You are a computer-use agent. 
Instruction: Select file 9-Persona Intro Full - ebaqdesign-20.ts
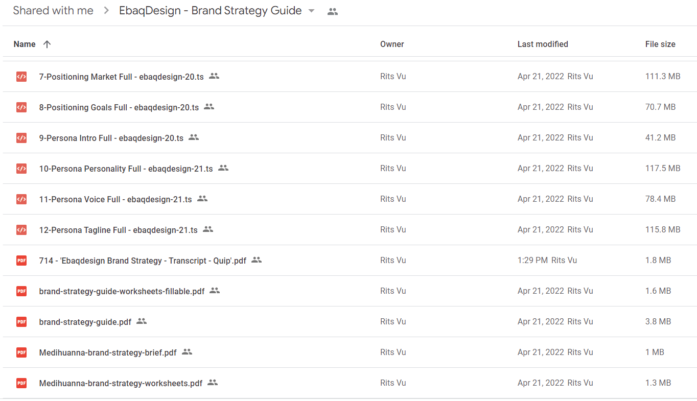(x=111, y=138)
